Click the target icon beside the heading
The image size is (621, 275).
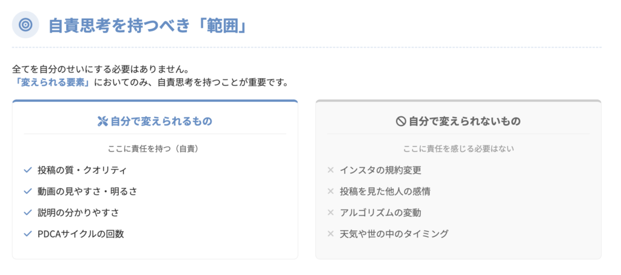coord(25,25)
